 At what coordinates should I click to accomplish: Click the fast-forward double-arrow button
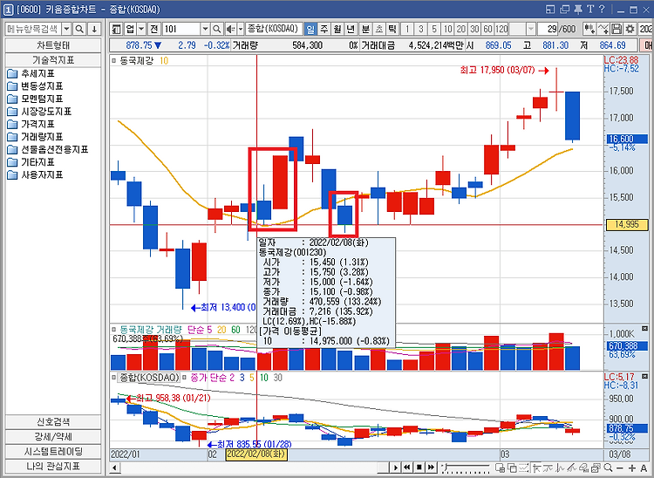click(431, 468)
